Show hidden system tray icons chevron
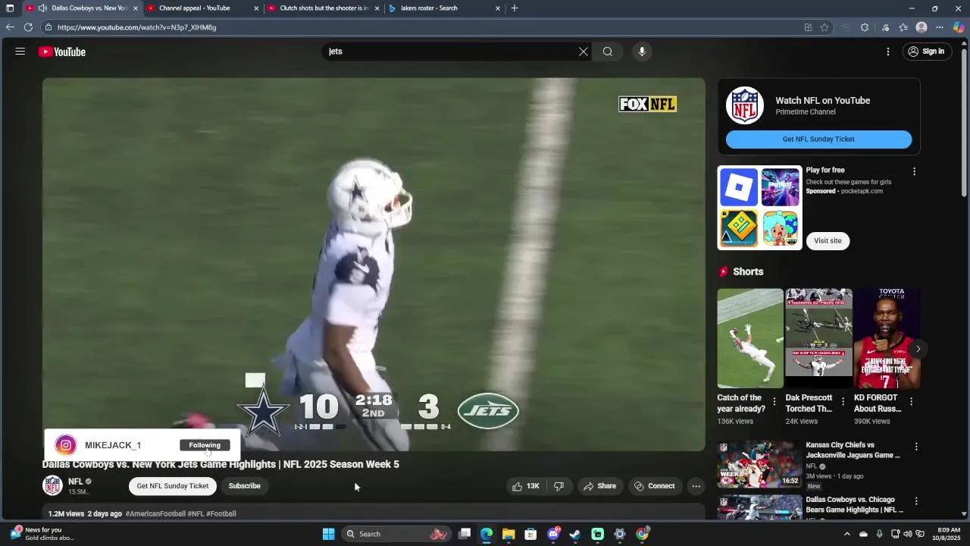The image size is (970, 546). [x=846, y=534]
